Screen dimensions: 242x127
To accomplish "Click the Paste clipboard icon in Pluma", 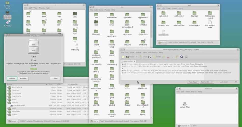I will [177, 57].
